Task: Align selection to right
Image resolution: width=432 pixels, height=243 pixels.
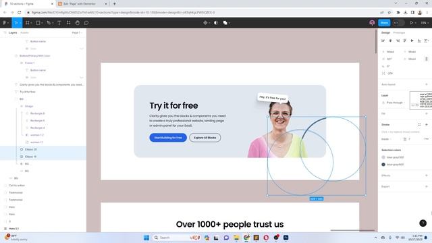Action: (x=398, y=40)
